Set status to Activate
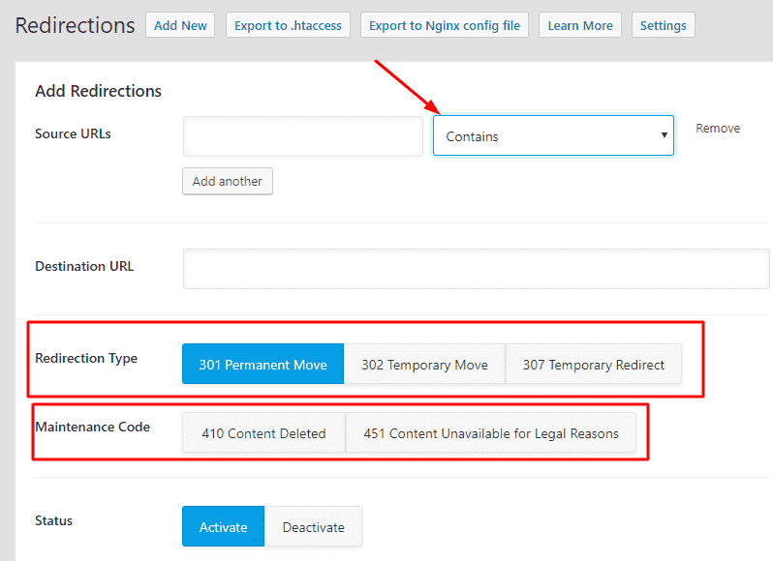The width and height of the screenshot is (773, 561). point(224,526)
